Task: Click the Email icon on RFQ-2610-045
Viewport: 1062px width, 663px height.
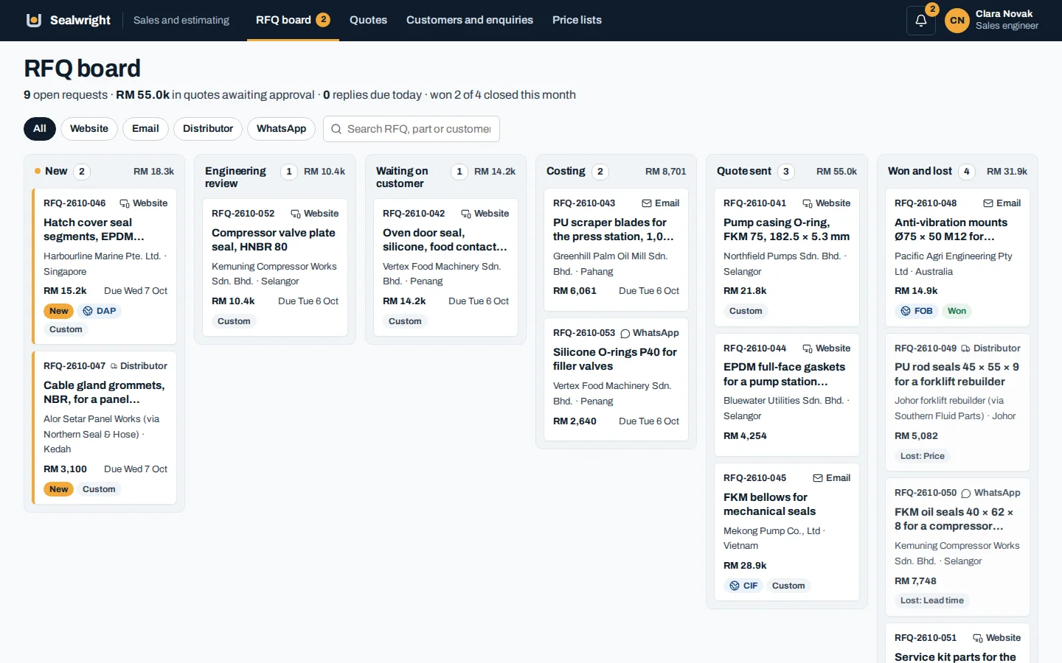Action: coord(818,478)
